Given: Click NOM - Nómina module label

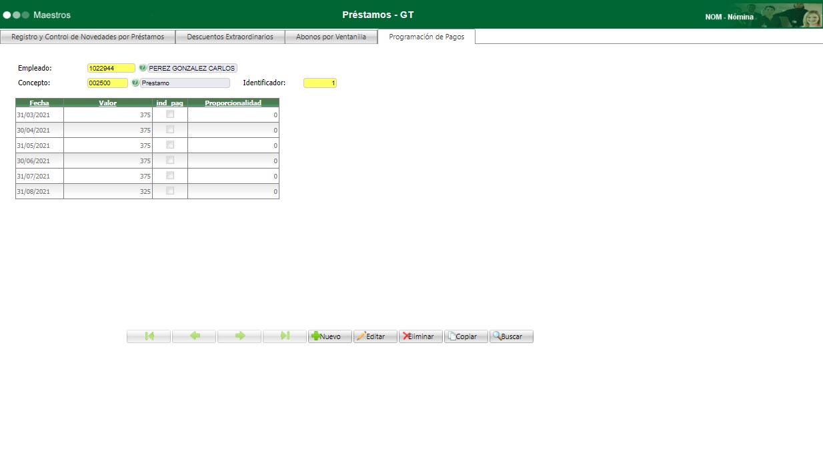Looking at the screenshot, I should point(730,17).
